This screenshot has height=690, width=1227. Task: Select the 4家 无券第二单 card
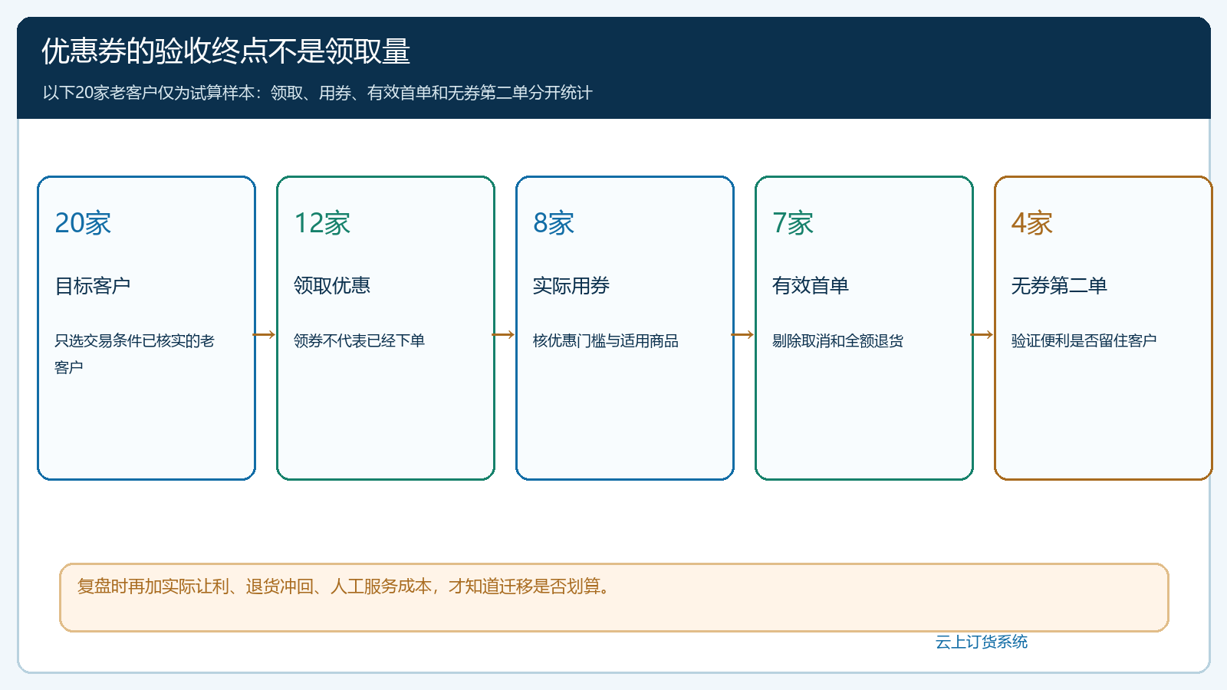click(x=1104, y=328)
